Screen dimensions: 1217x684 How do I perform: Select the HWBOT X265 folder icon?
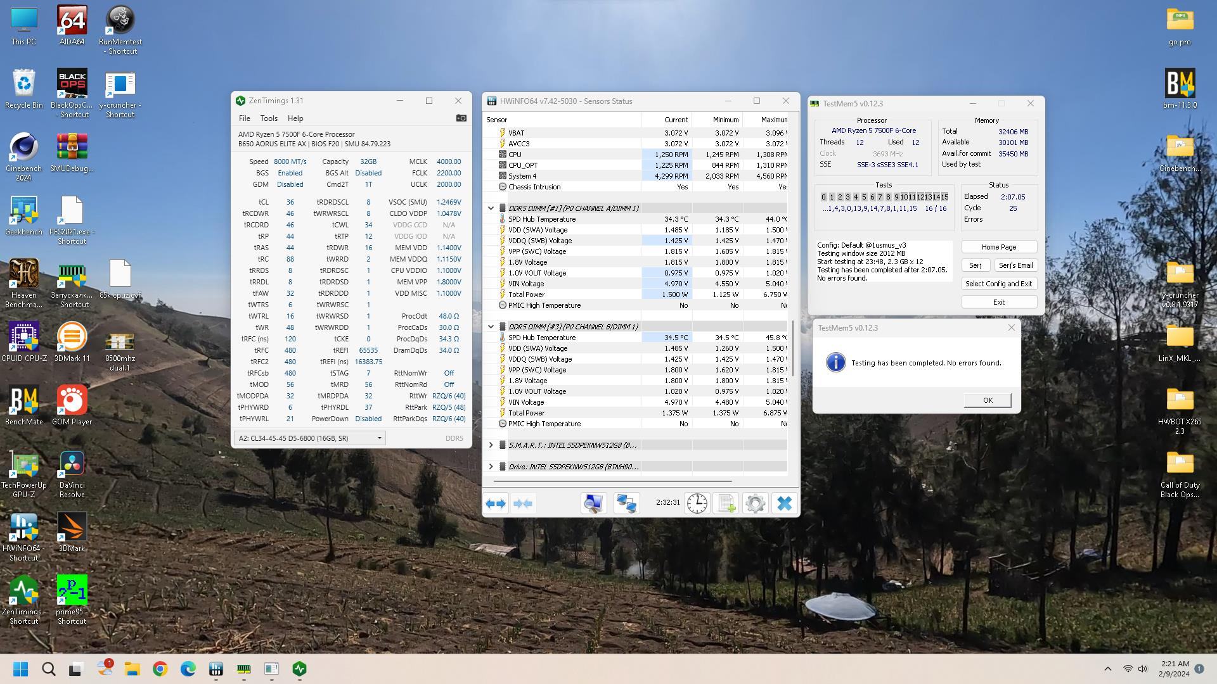[1180, 410]
